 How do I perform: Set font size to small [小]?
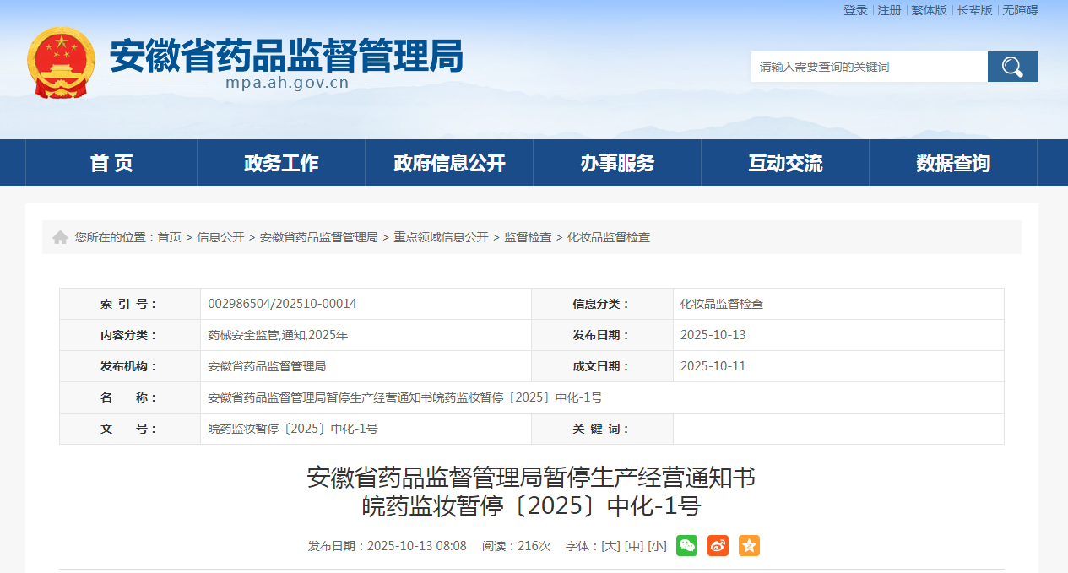coord(657,546)
